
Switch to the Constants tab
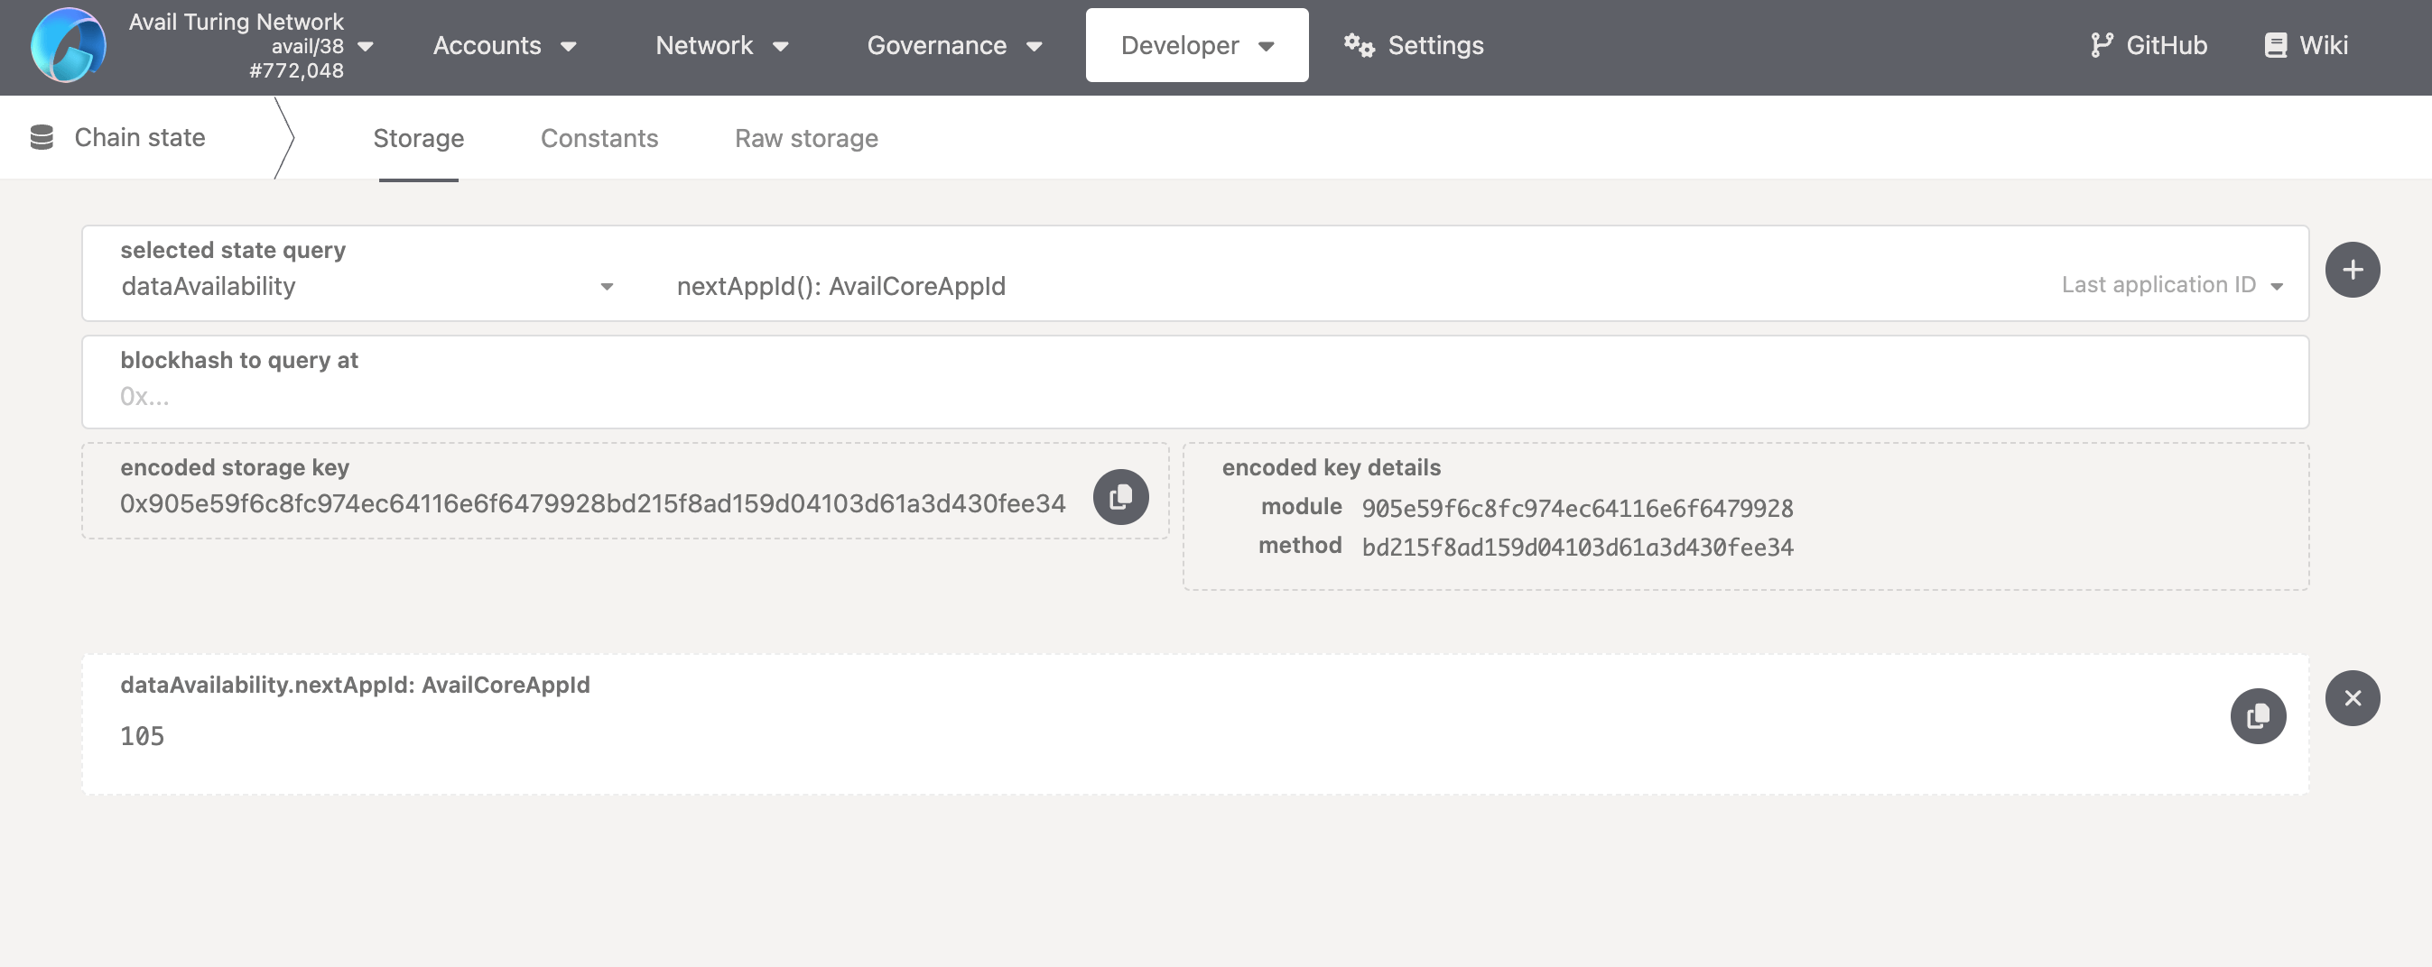click(599, 139)
